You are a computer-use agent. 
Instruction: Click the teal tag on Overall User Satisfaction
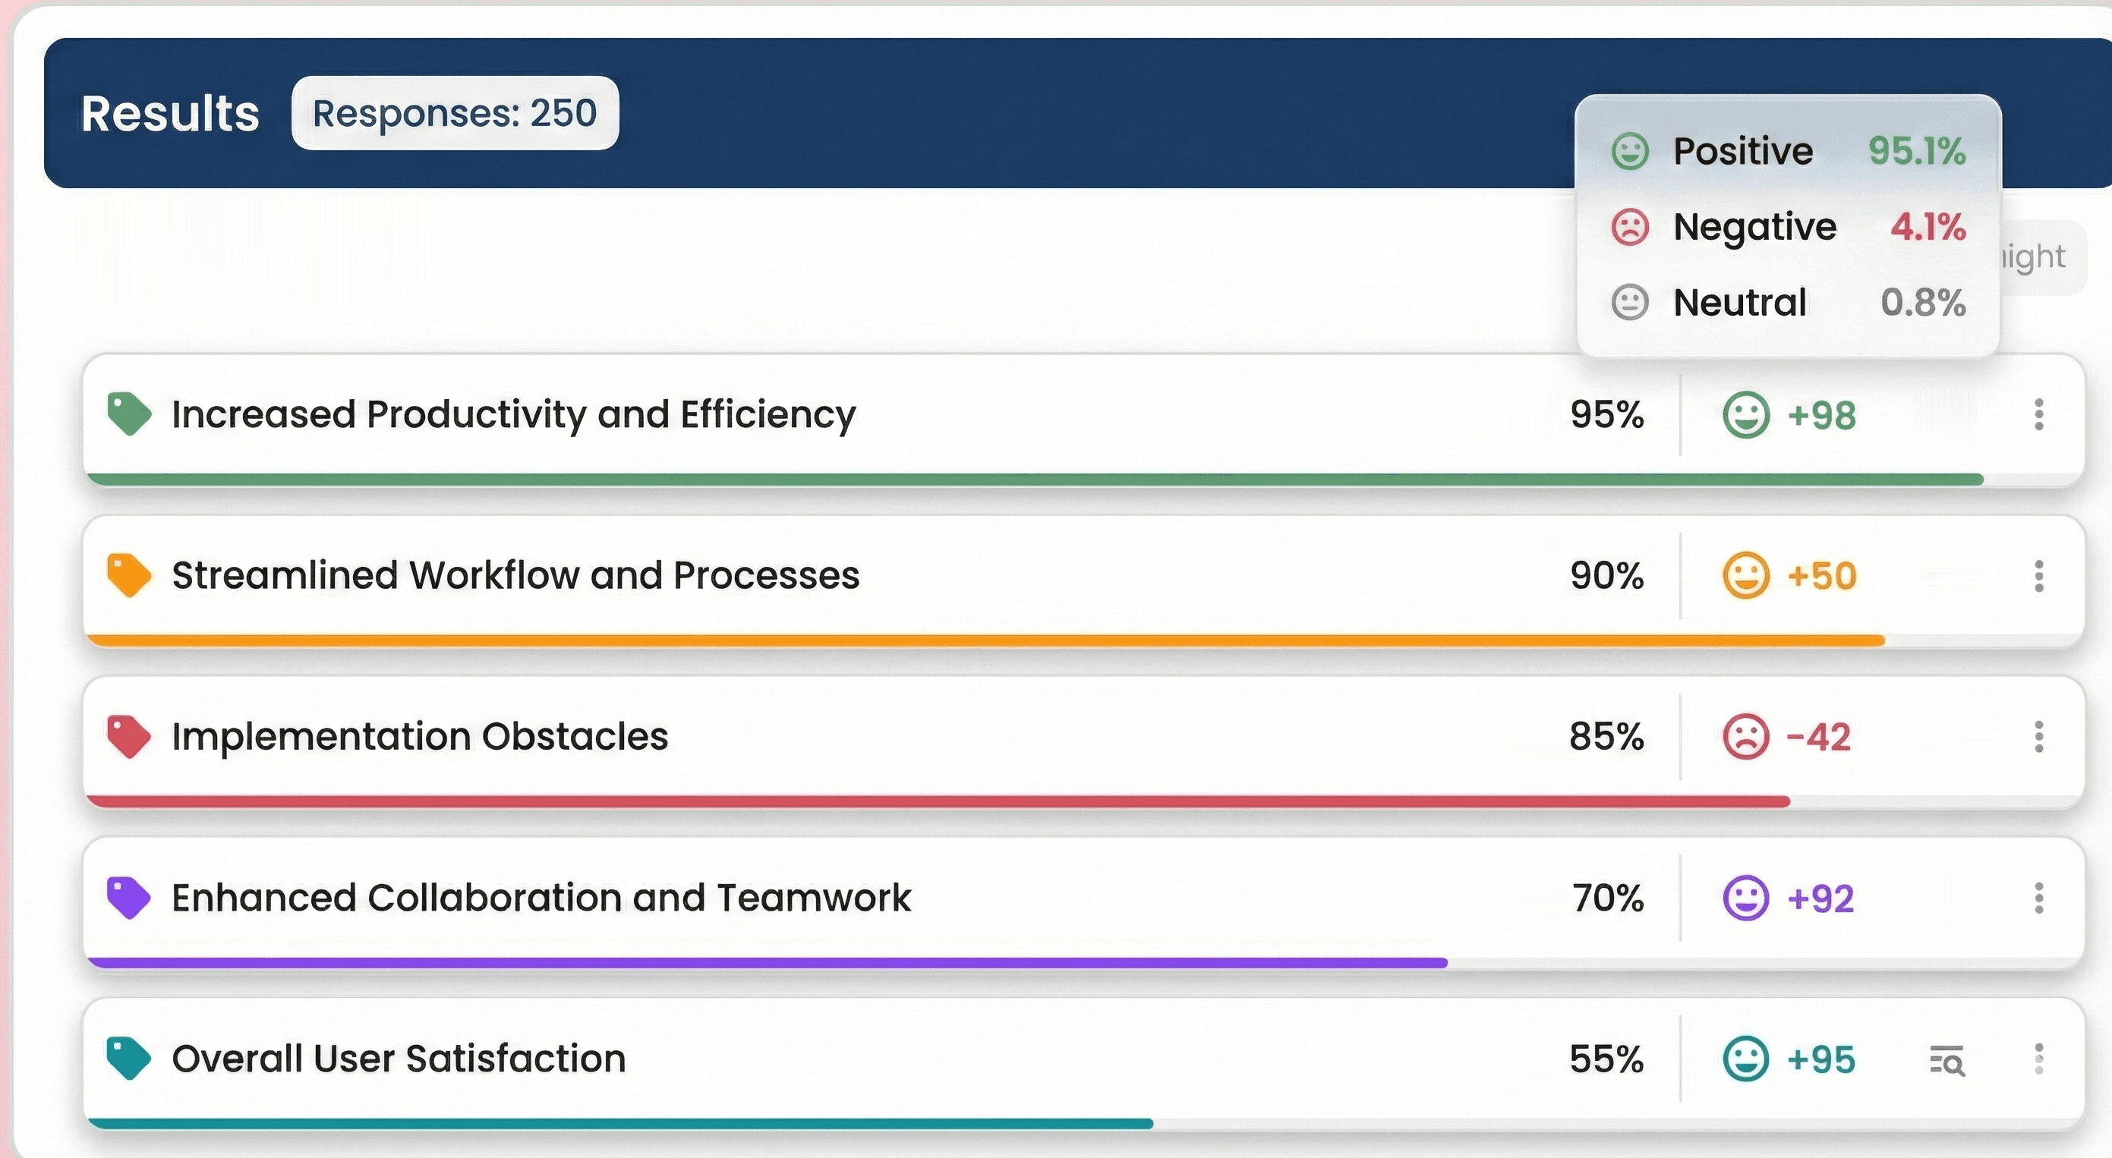(130, 1058)
